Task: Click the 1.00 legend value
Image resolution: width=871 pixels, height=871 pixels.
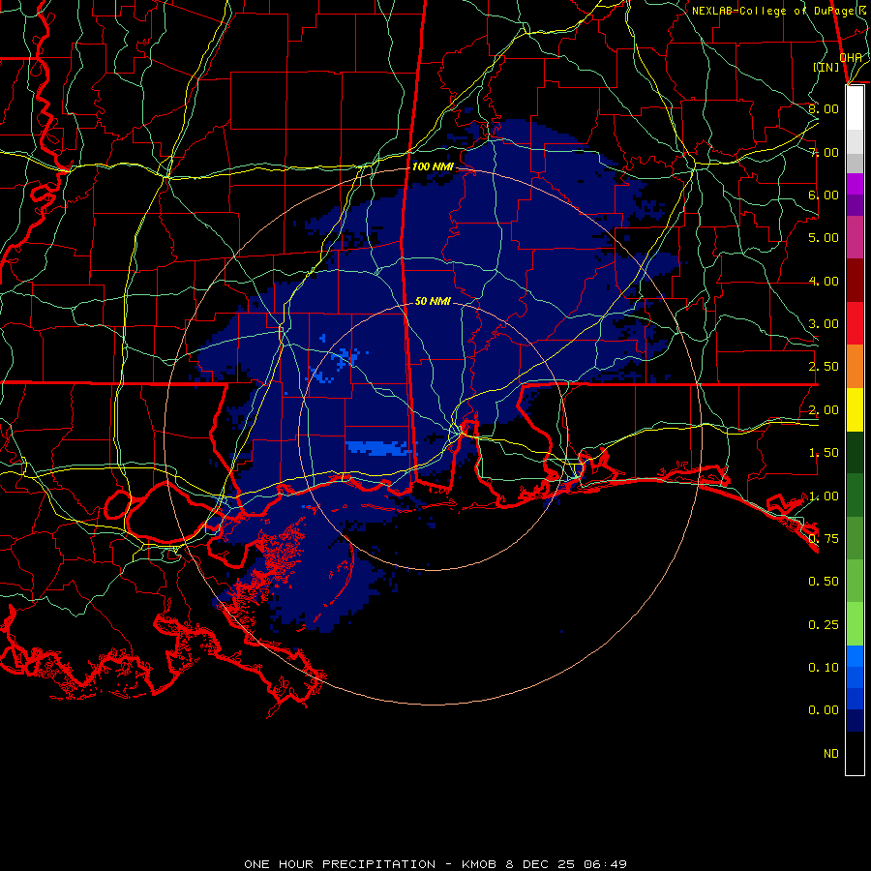Action: tap(824, 496)
